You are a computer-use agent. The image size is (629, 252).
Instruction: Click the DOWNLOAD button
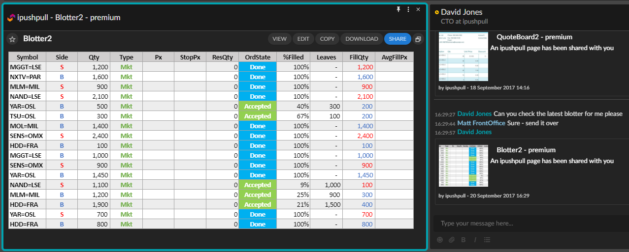pos(362,39)
